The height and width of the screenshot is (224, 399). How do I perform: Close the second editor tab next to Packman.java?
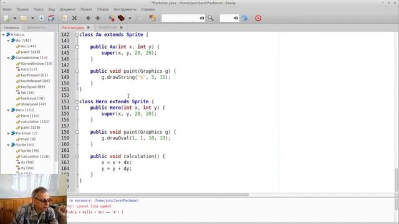pos(121,27)
